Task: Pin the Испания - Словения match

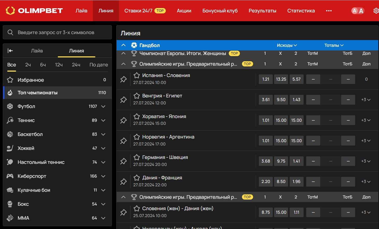Action: pyautogui.click(x=124, y=79)
